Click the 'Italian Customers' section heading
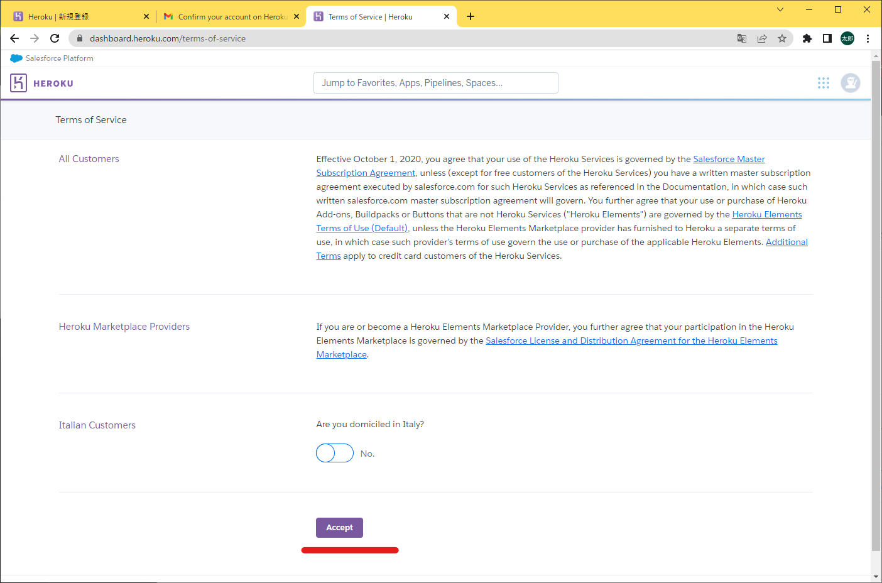 97,425
